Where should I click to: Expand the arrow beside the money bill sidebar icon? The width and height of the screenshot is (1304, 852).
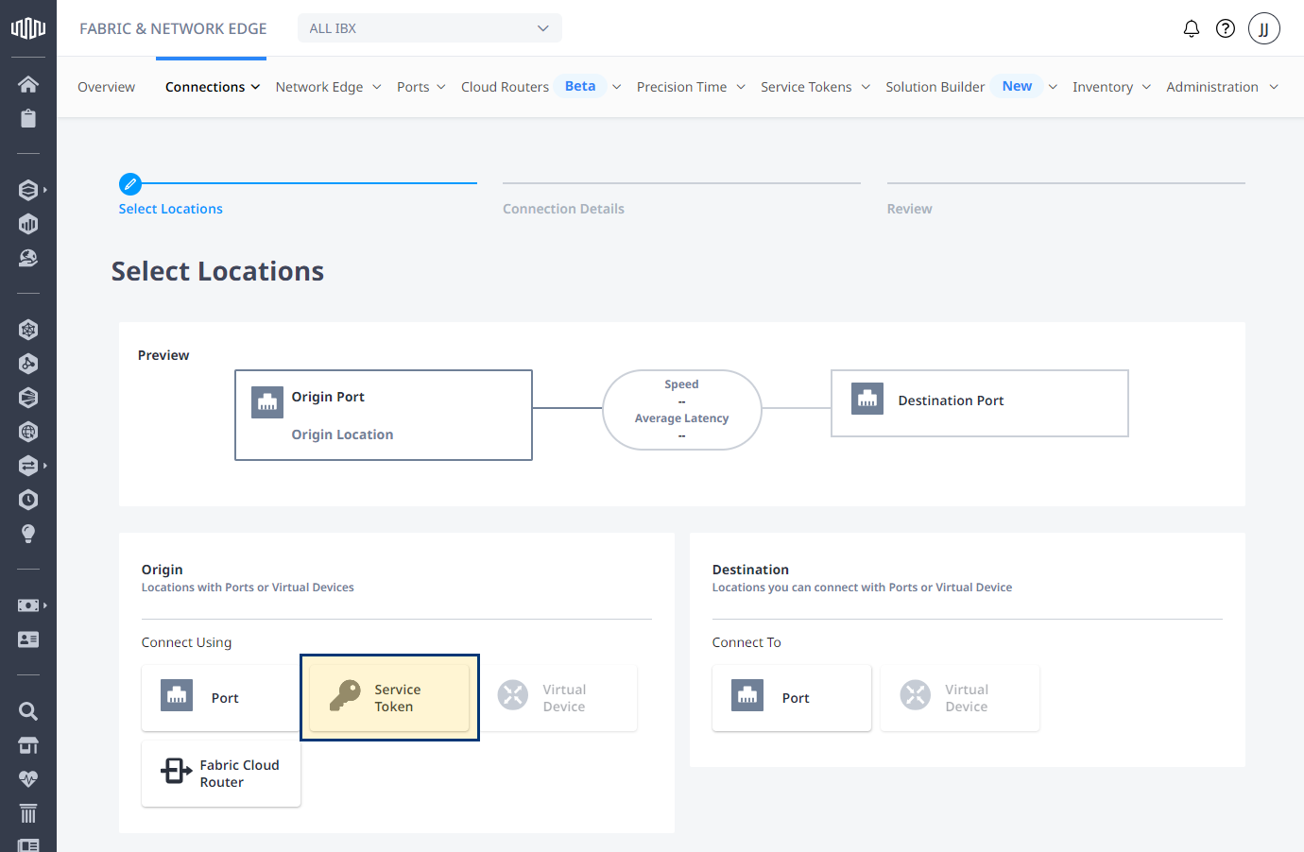tap(44, 605)
